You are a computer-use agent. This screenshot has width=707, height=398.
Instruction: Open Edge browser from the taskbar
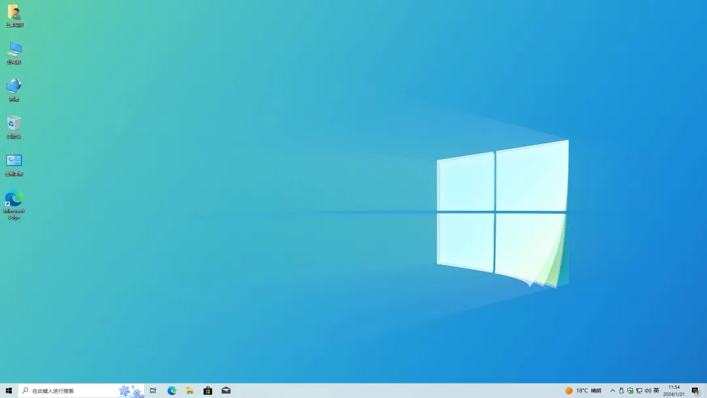point(172,390)
